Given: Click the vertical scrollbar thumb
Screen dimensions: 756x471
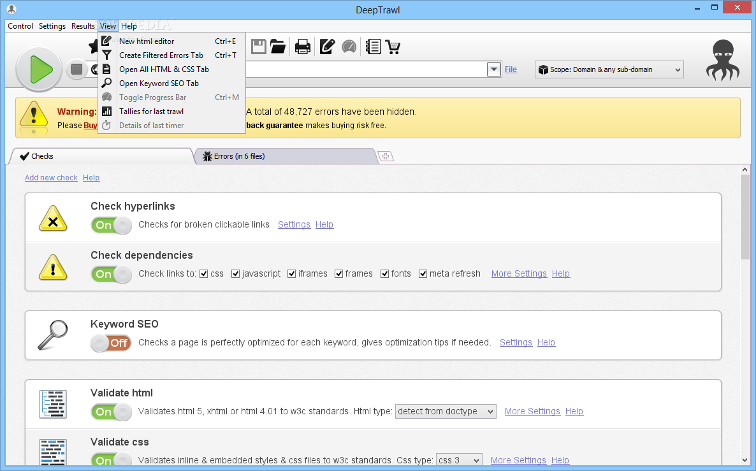Looking at the screenshot, I should tap(745, 217).
